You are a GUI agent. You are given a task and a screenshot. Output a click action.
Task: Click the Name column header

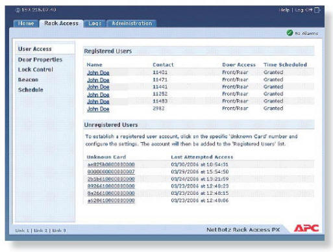94,65
